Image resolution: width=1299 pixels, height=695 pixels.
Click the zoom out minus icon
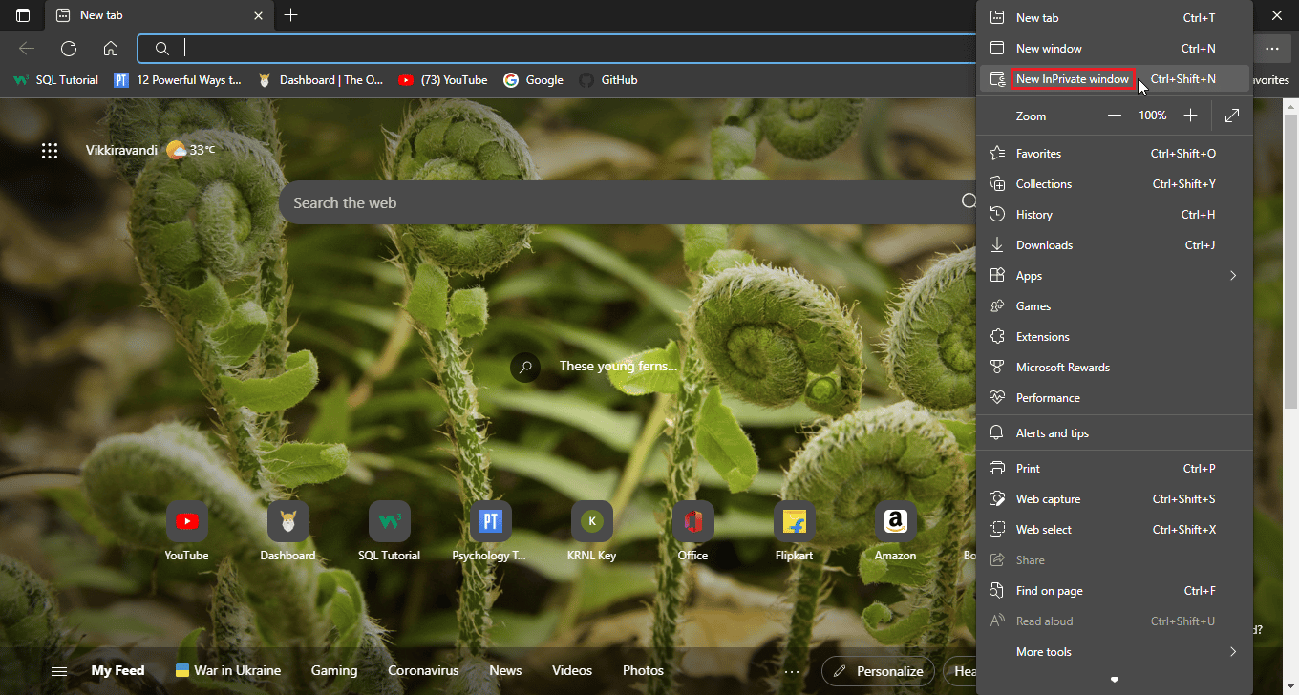coord(1114,116)
